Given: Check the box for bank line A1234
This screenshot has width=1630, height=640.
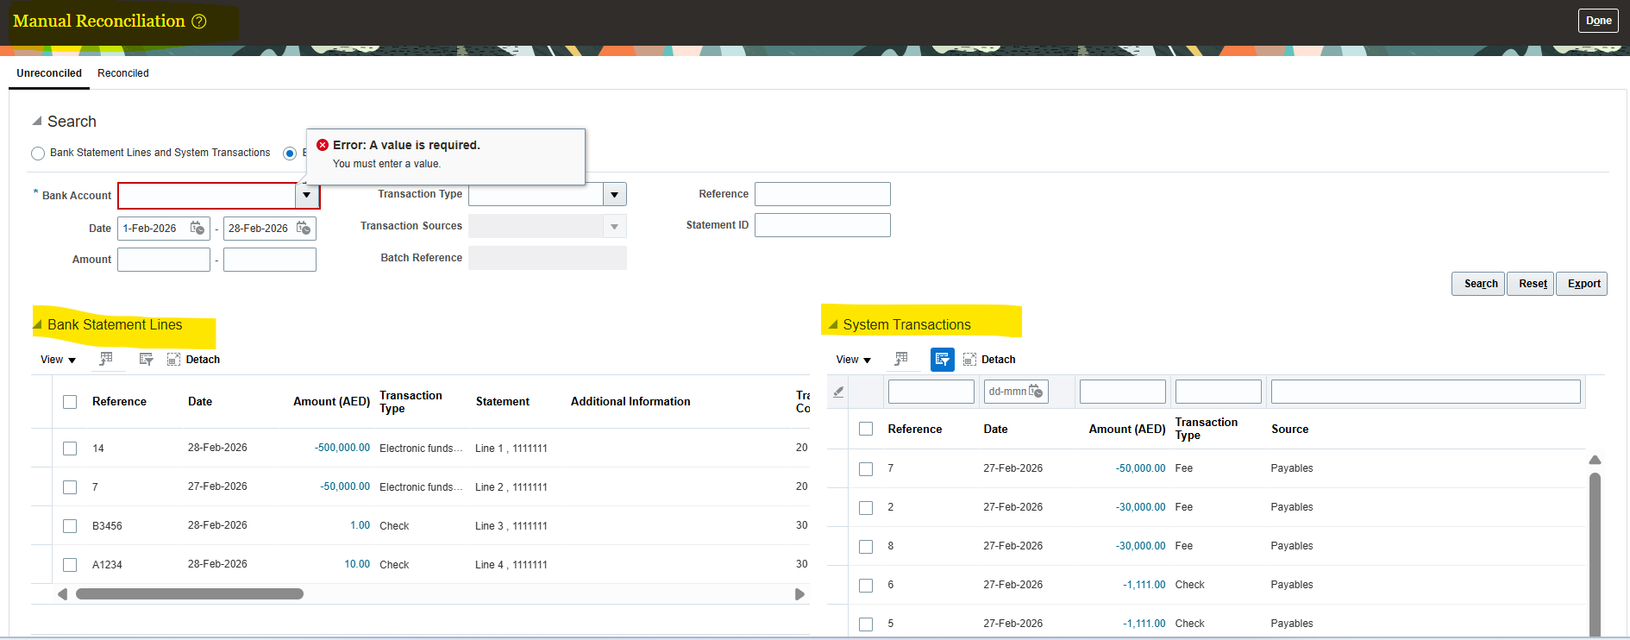Looking at the screenshot, I should [x=70, y=565].
